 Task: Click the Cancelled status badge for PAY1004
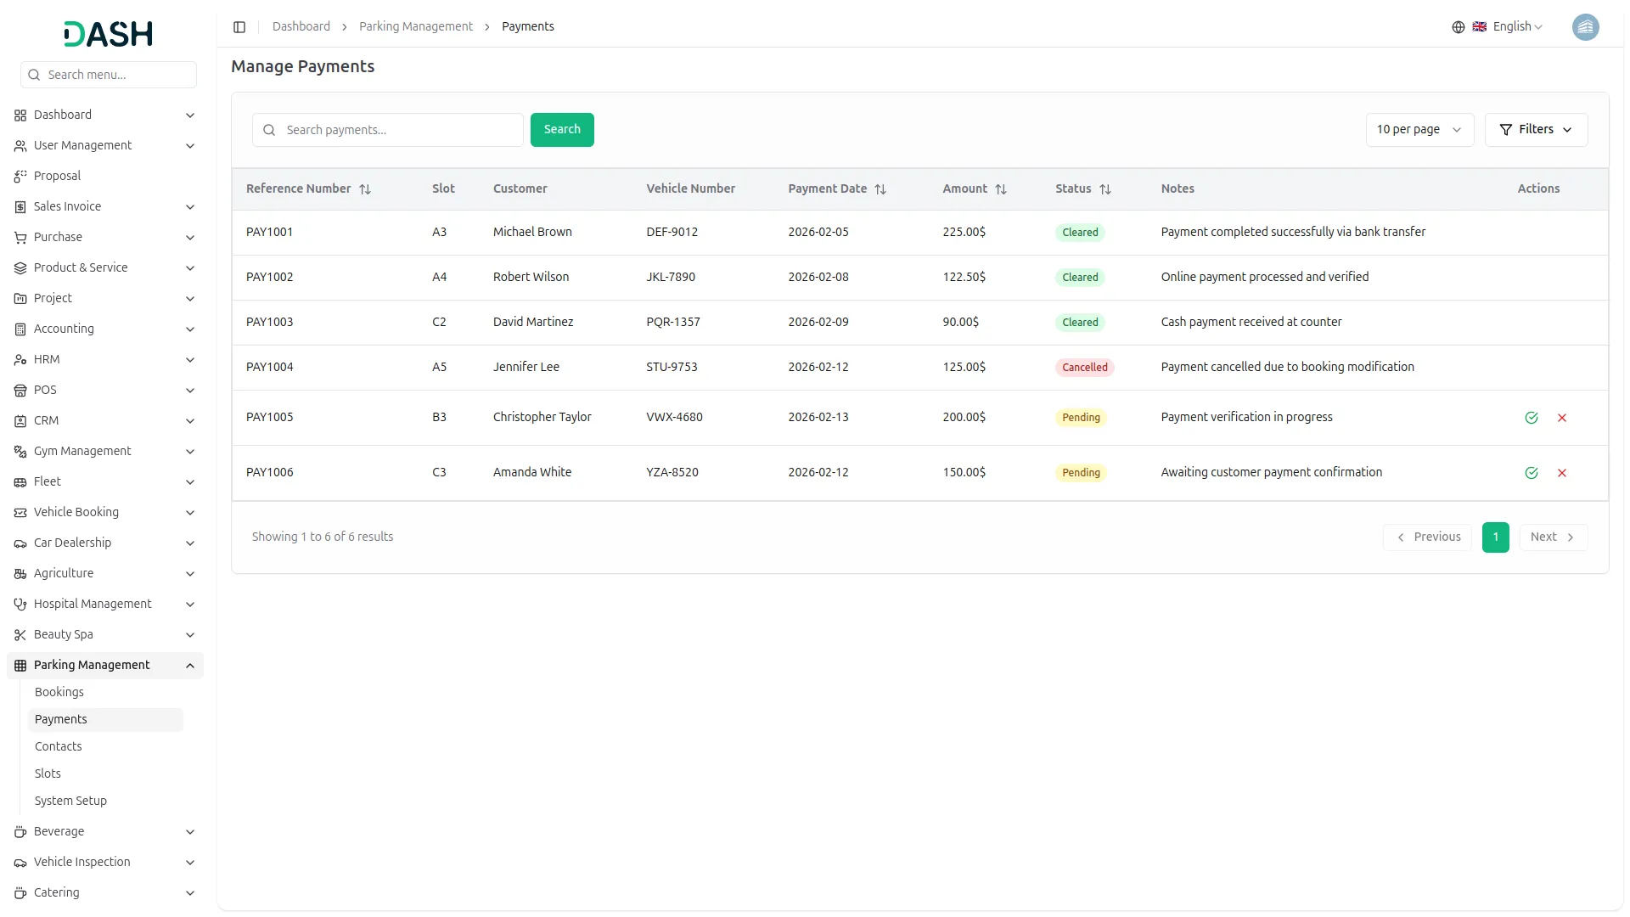pyautogui.click(x=1084, y=368)
